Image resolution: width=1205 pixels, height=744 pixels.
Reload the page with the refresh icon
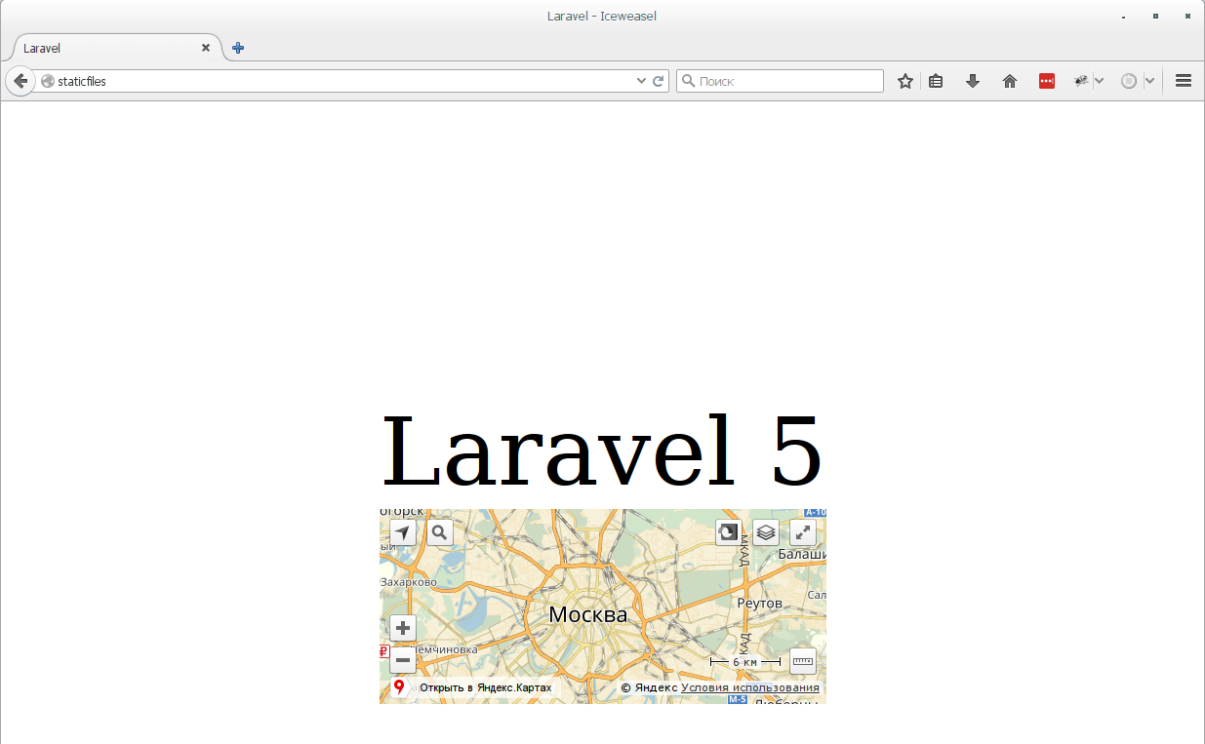(x=659, y=82)
